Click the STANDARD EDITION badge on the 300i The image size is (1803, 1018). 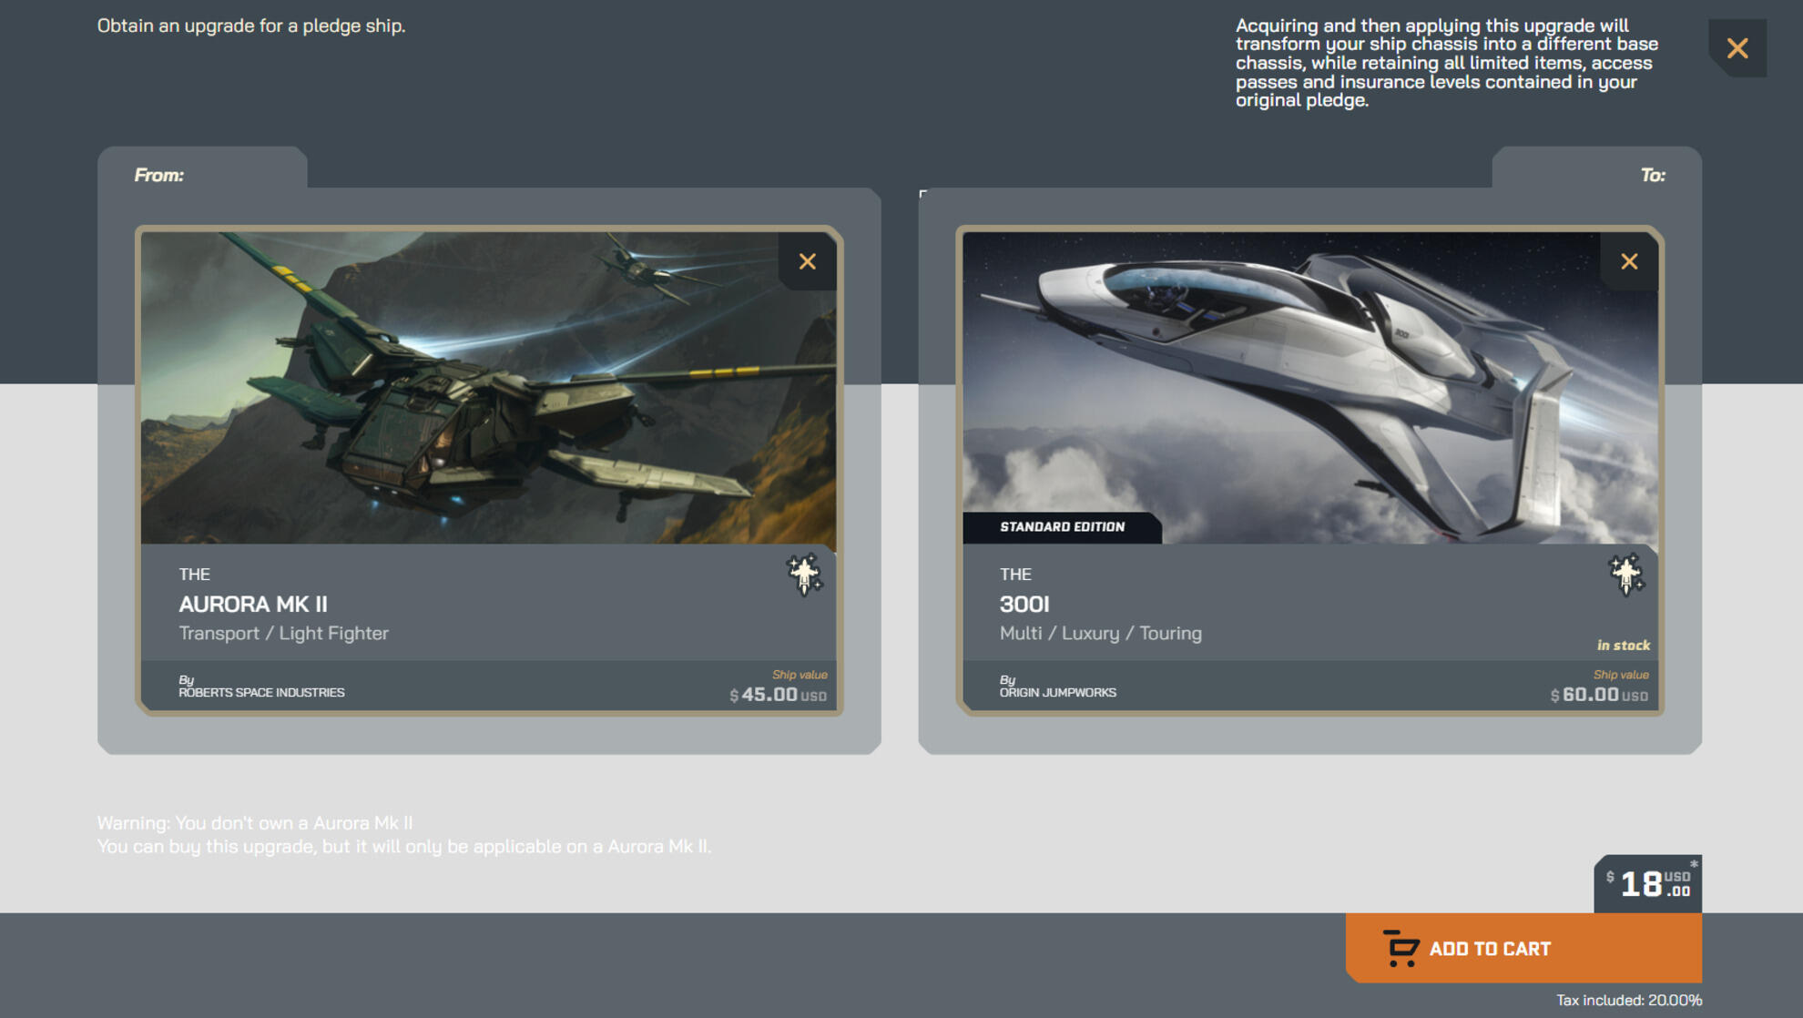click(1062, 525)
